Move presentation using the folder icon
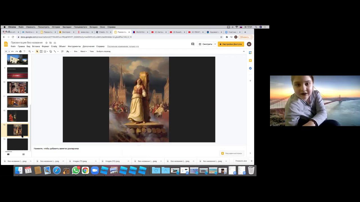This screenshot has height=202, width=360. point(51,43)
